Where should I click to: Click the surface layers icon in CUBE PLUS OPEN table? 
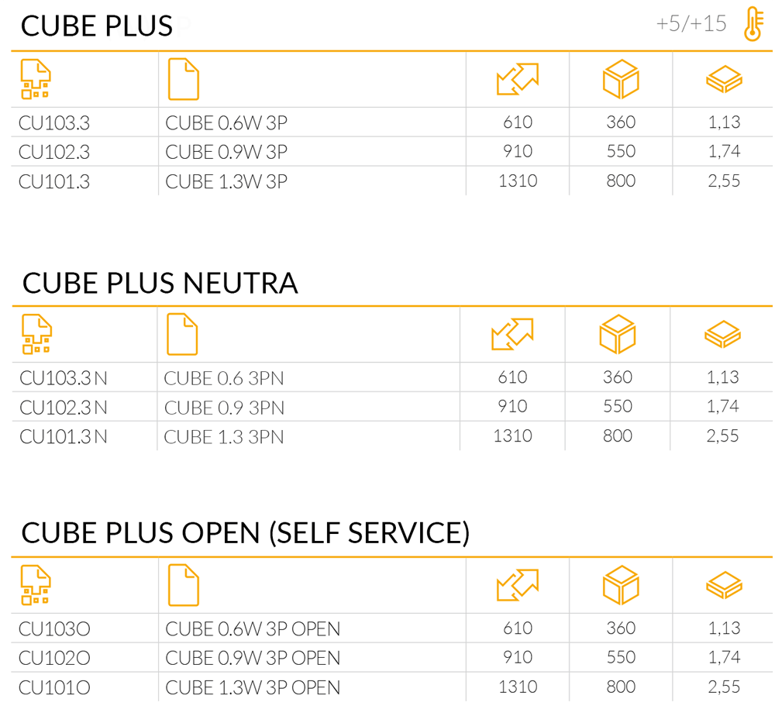click(724, 585)
